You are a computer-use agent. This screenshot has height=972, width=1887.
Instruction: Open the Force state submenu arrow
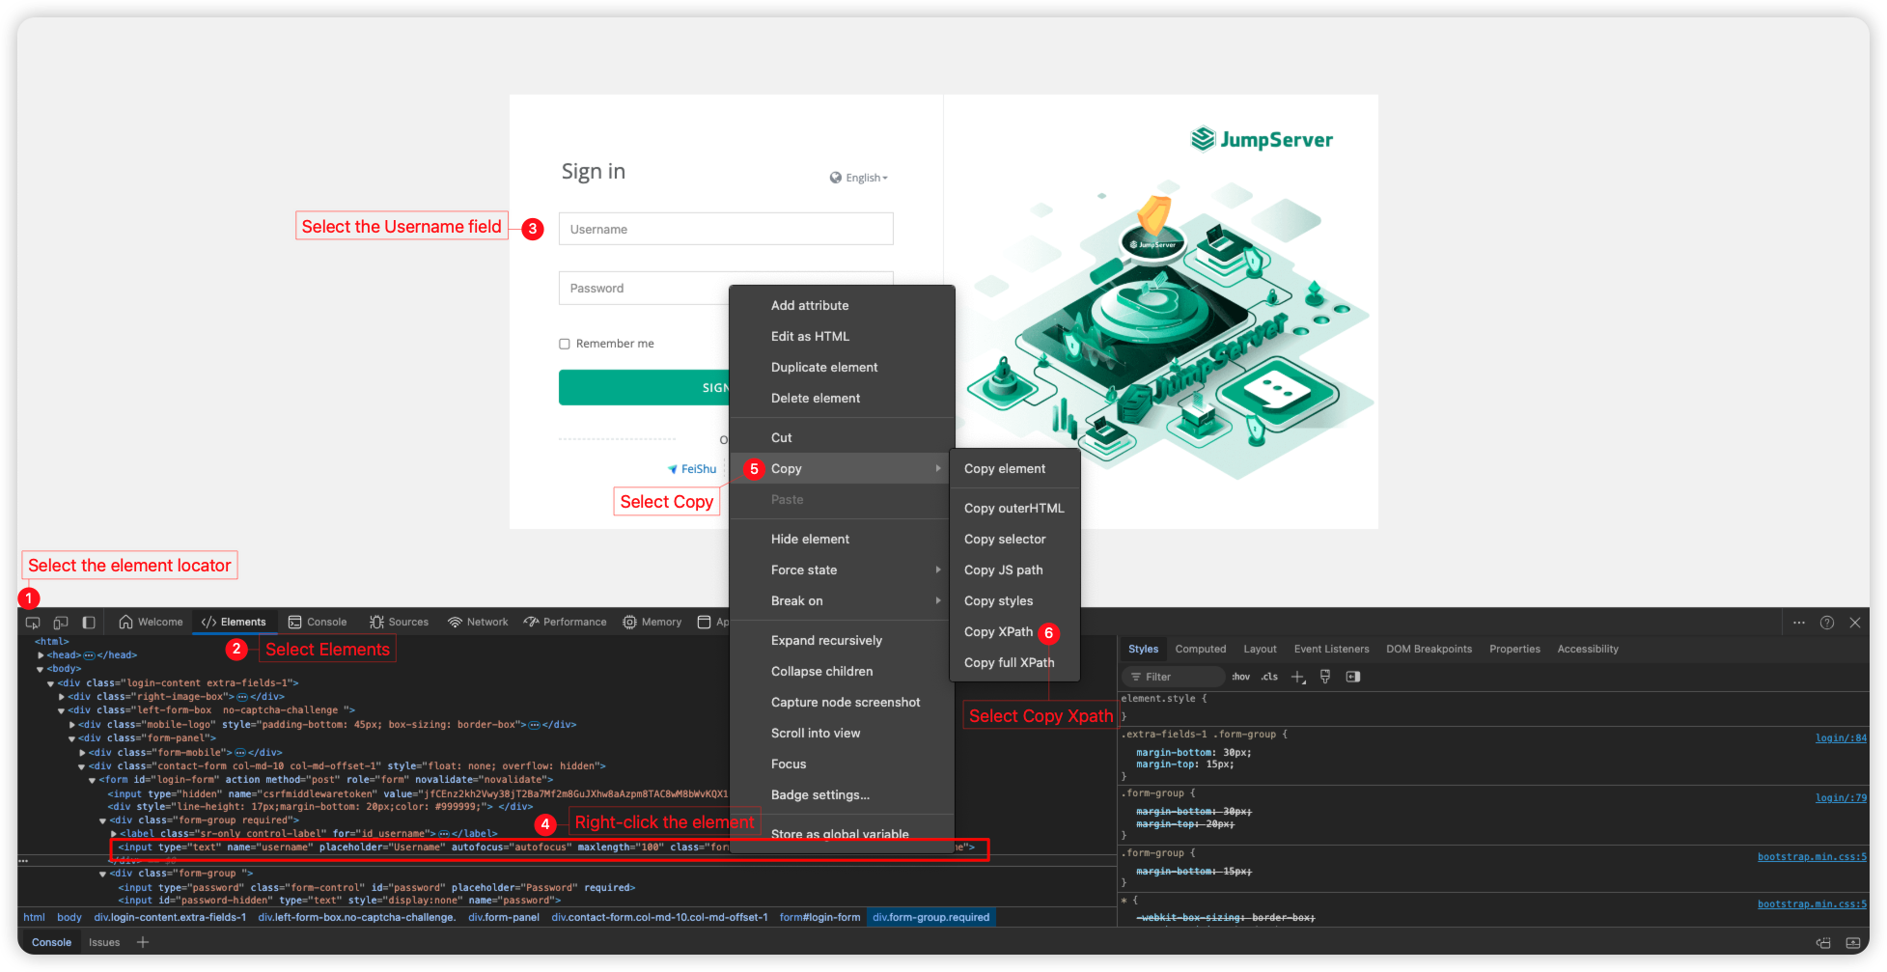[x=938, y=570]
